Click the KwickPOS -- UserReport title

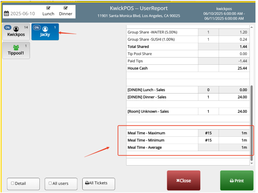click(x=139, y=8)
